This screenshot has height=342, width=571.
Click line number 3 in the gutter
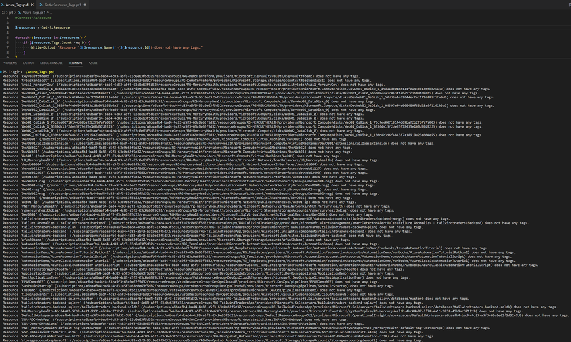pyautogui.click(x=7, y=27)
